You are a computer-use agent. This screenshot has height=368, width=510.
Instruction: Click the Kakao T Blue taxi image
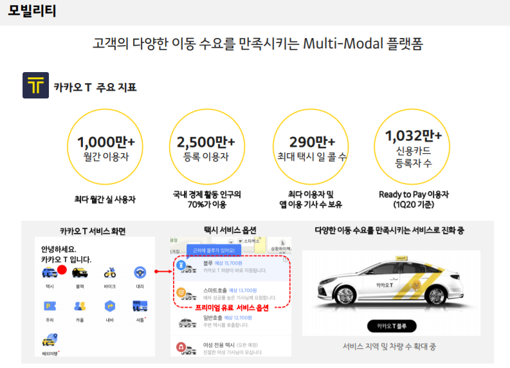point(391,282)
